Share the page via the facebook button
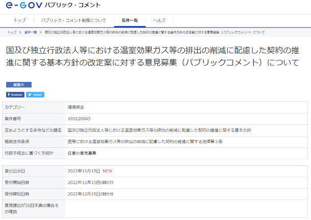Viewport: 311px width, 220px height. 15,95
